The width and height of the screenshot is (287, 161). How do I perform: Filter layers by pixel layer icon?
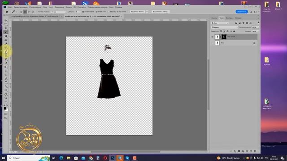[236, 23]
